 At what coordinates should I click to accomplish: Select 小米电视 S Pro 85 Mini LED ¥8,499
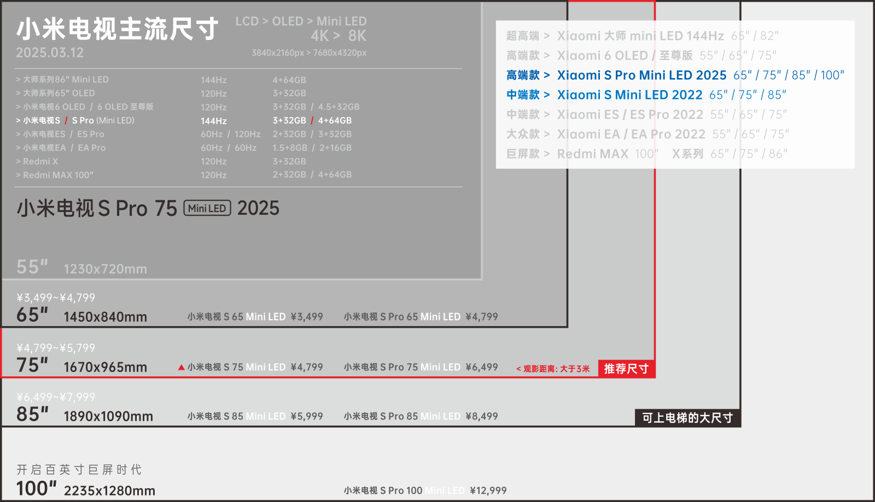[421, 416]
